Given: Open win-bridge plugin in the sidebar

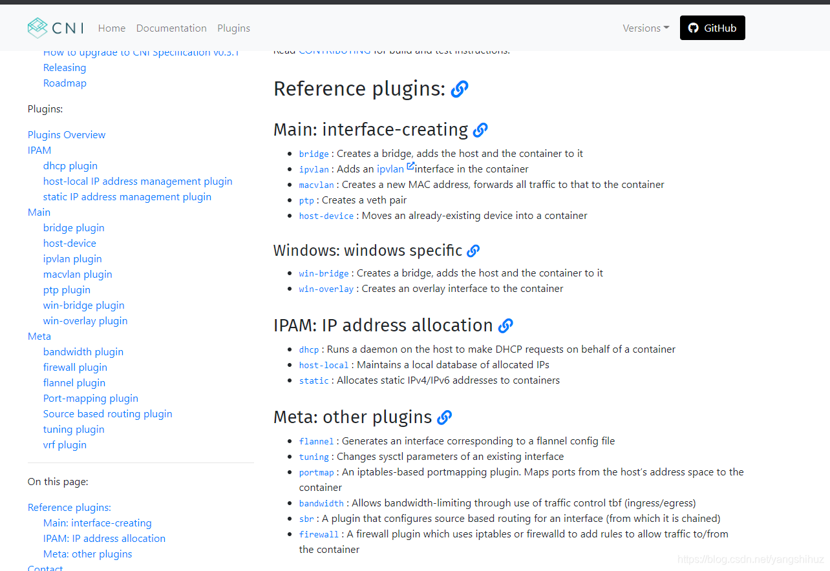Looking at the screenshot, I should coord(84,305).
